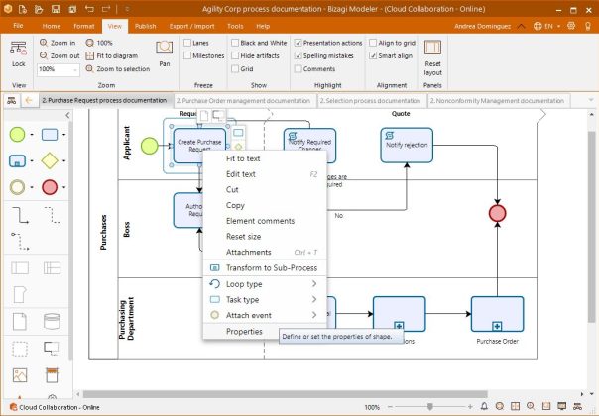Click Zoom in tool
The image size is (599, 416).
coord(59,43)
